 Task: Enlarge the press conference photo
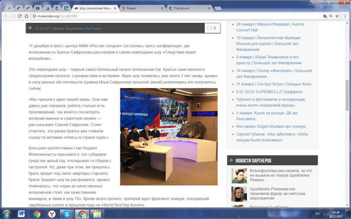click(169, 137)
